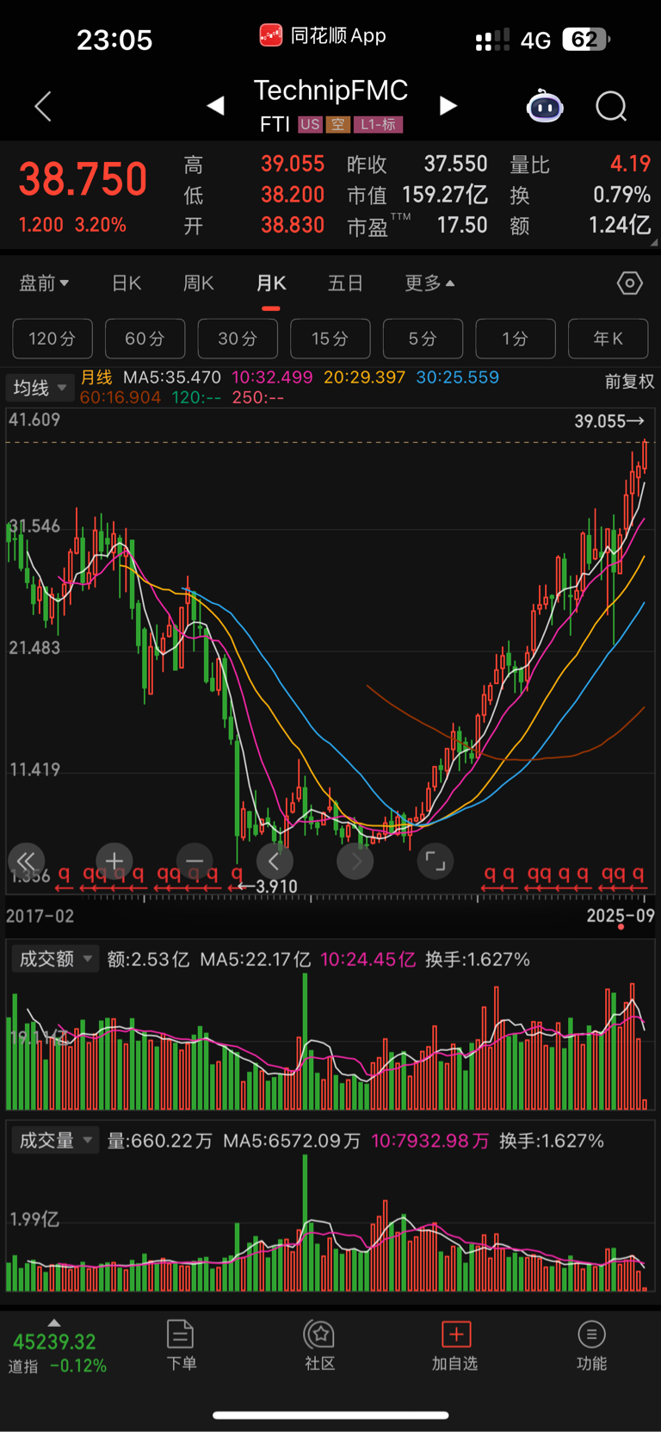Image resolution: width=661 pixels, height=1432 pixels.
Task: Tap 20:29.397 moving average value
Action: tap(364, 377)
